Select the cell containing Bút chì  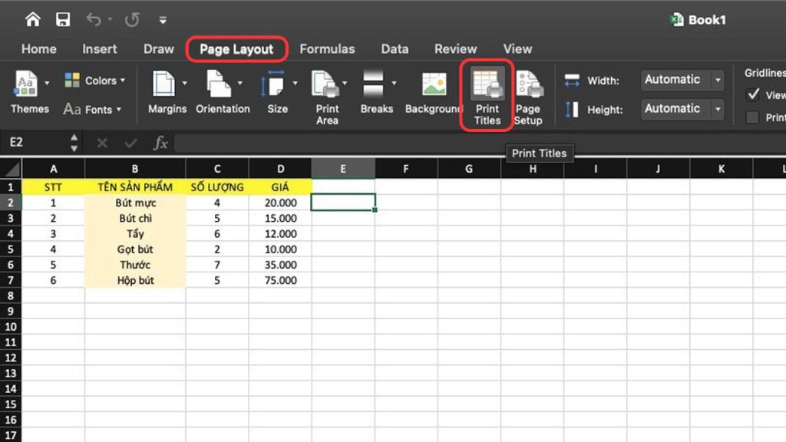(x=135, y=218)
